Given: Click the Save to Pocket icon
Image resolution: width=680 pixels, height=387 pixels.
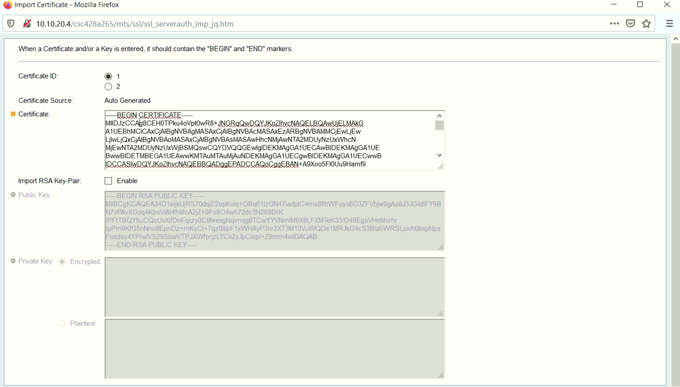Looking at the screenshot, I should pyautogui.click(x=630, y=24).
